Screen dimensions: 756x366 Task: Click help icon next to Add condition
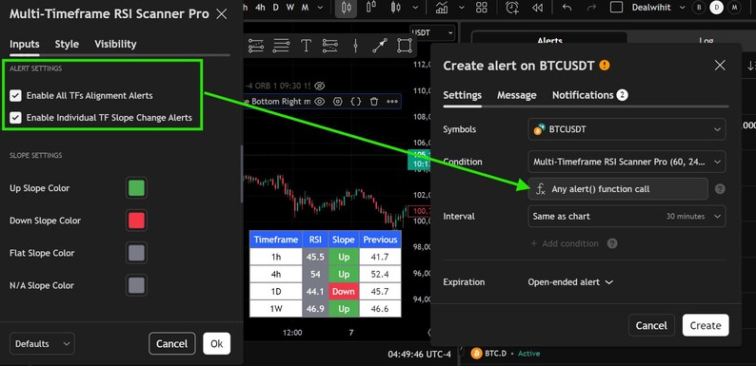click(x=612, y=243)
